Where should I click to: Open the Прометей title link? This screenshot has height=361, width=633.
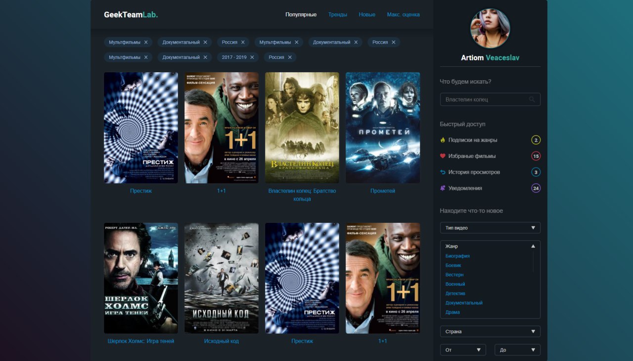coord(383,191)
